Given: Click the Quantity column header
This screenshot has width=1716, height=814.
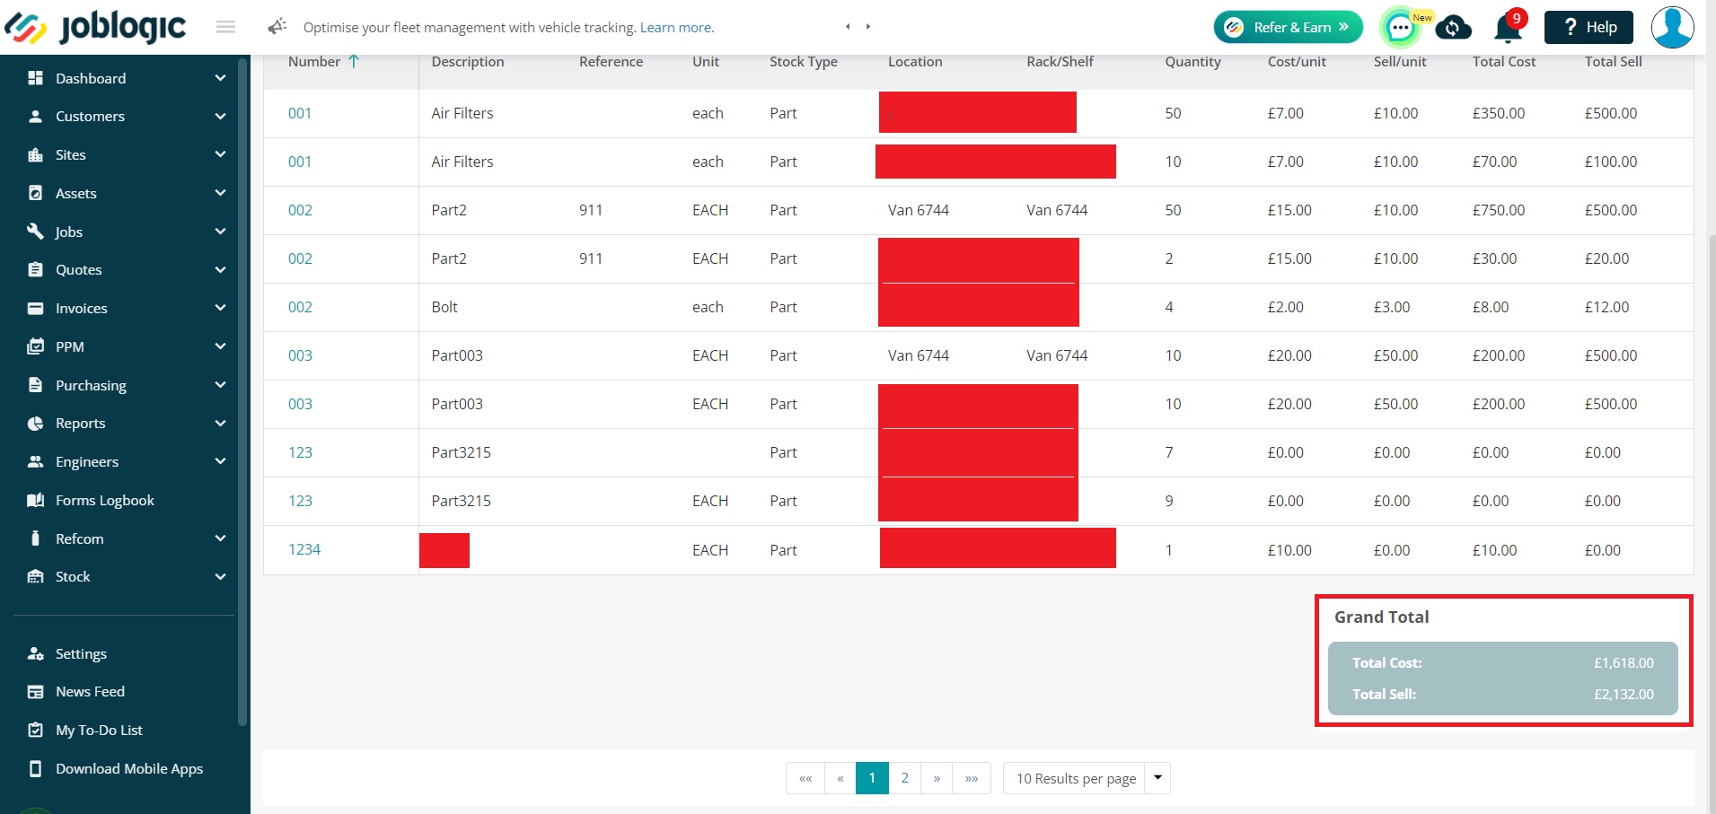Looking at the screenshot, I should click(1192, 62).
